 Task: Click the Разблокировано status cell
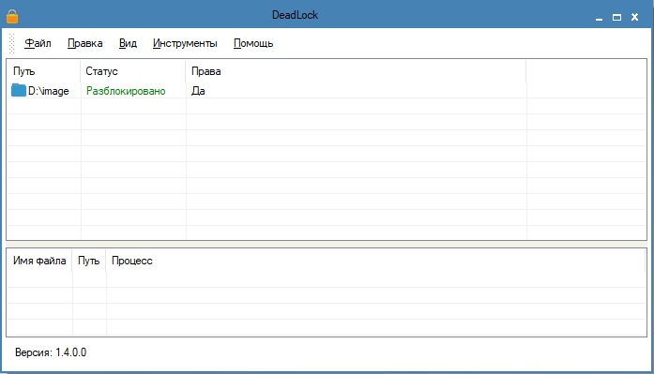point(126,91)
